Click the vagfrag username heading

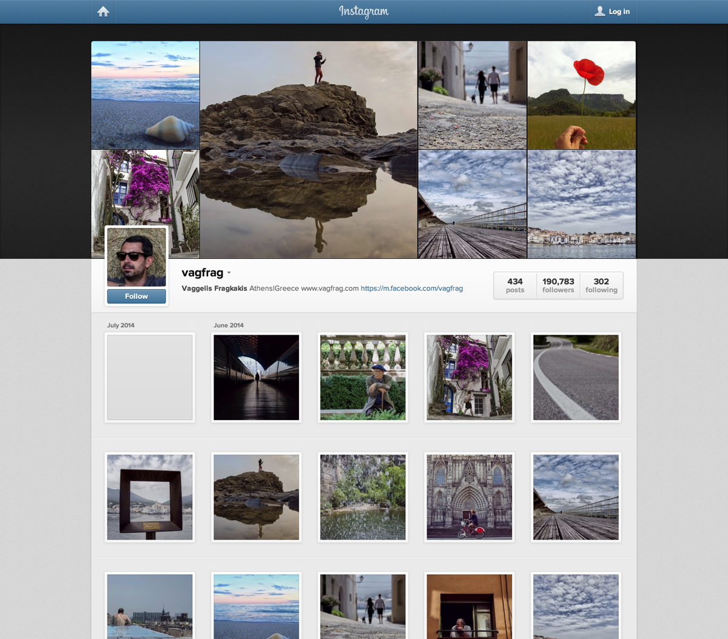(203, 272)
